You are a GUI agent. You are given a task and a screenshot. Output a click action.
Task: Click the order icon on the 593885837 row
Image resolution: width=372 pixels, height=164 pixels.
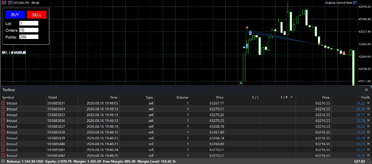point(3,126)
